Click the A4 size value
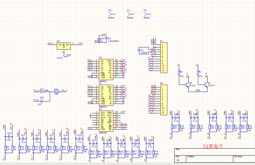Viewport: 255px width, 165px height. (178, 160)
